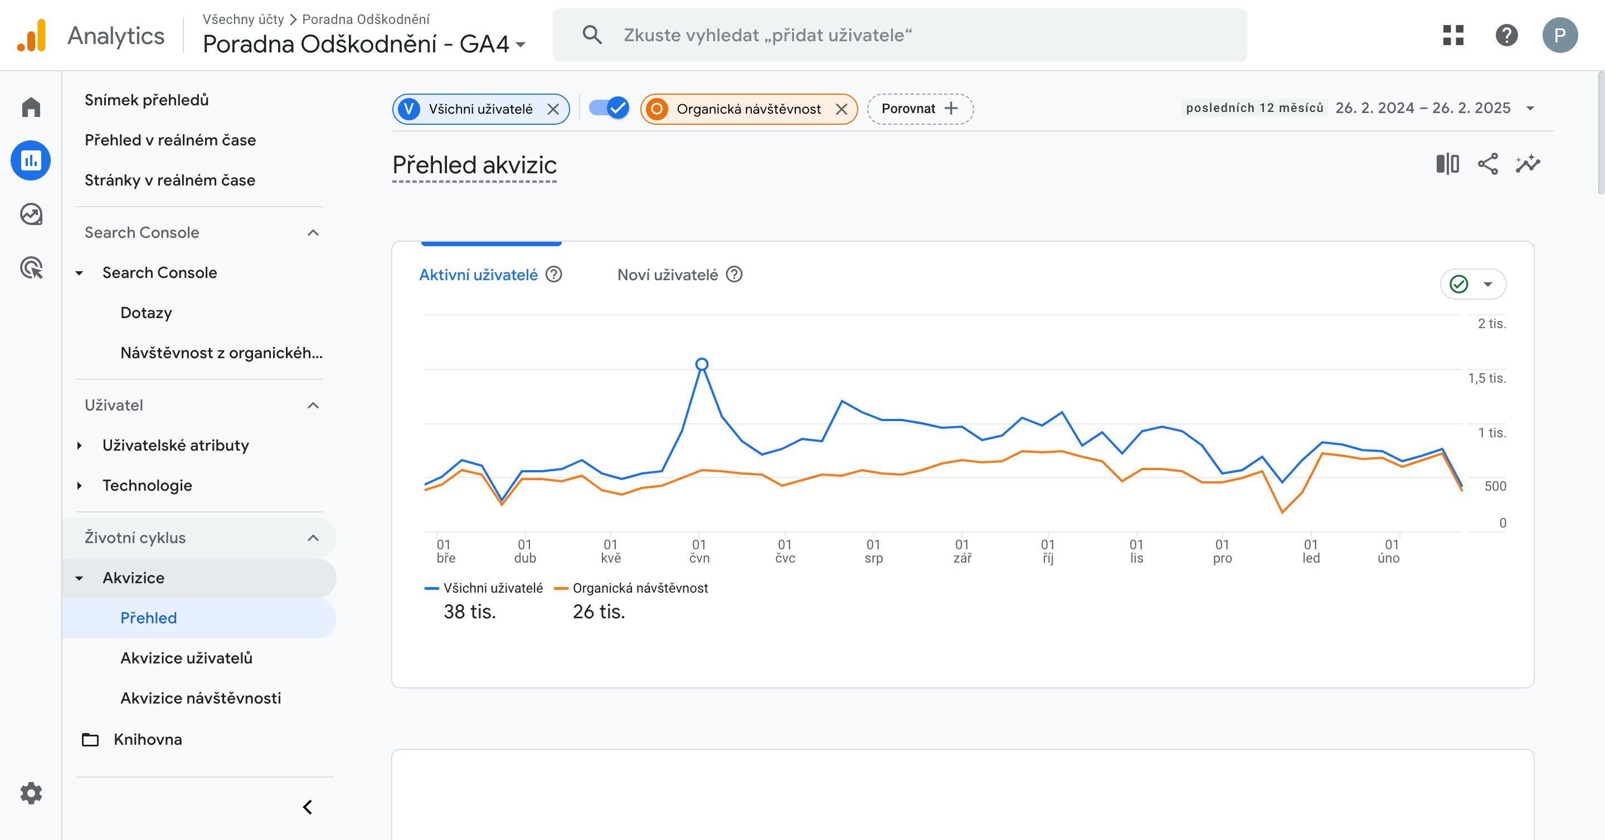Open Google apps grid icon

(1452, 35)
